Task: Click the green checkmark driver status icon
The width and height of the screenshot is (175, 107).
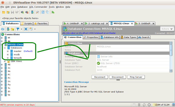Action: pyautogui.click(x=98, y=63)
